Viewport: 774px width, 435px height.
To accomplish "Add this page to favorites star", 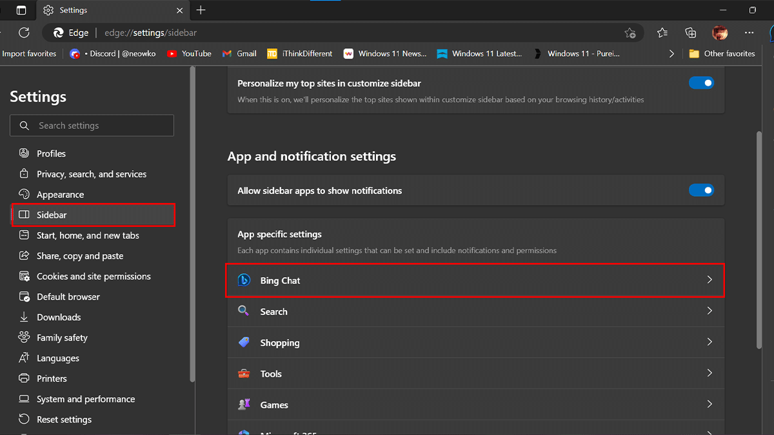I will (630, 33).
